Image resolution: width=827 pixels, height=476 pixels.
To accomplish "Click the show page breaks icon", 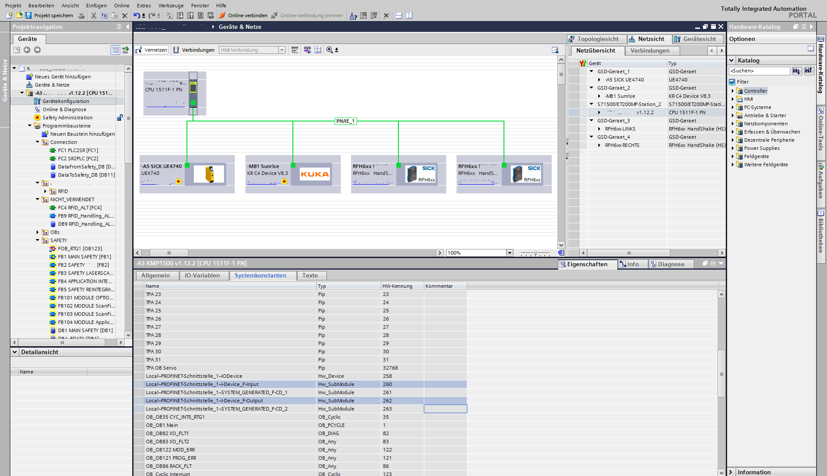I will (x=318, y=50).
